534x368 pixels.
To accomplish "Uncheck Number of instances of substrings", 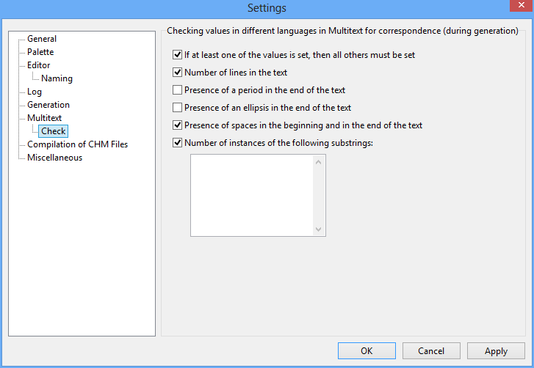I will [x=178, y=143].
